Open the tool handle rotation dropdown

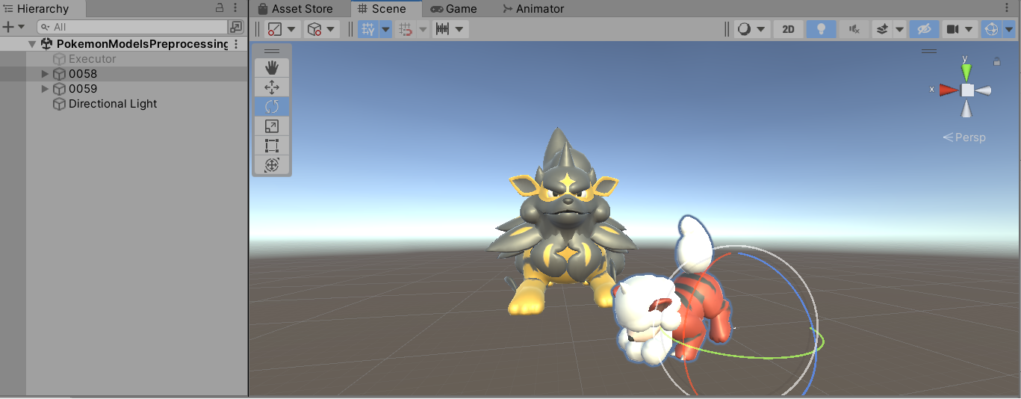pyautogui.click(x=323, y=29)
